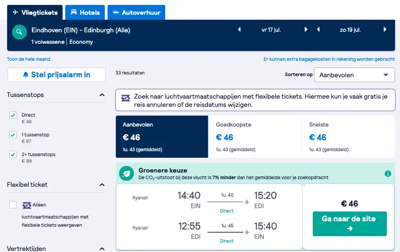Enable the flexible tickets only checkbox

[x=13, y=205]
